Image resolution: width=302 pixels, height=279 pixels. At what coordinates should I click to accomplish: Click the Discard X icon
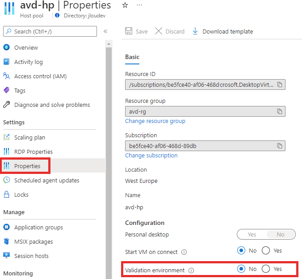(x=159, y=31)
